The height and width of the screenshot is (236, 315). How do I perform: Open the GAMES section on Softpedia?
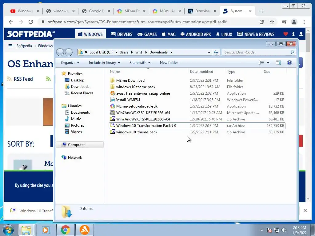147,34
